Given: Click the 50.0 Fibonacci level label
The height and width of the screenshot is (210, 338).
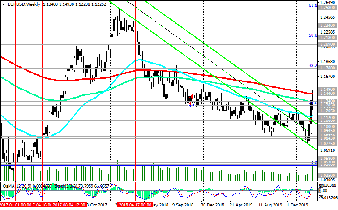Looking at the screenshot, I should [313, 35].
